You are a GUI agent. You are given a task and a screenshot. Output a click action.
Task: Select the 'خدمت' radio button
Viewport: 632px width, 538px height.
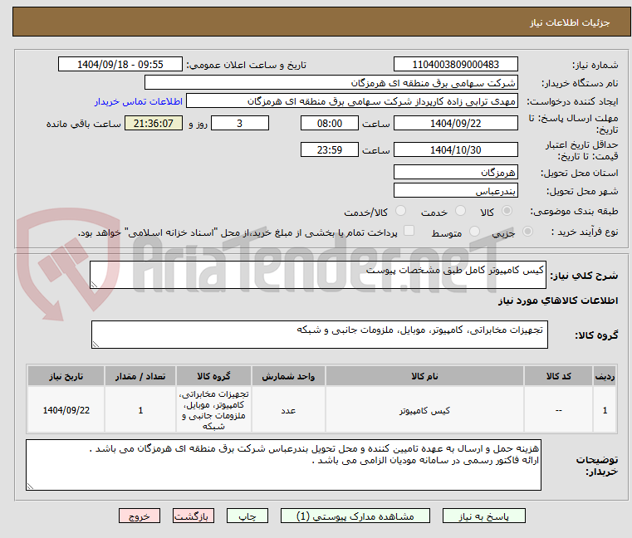pyautogui.click(x=460, y=211)
